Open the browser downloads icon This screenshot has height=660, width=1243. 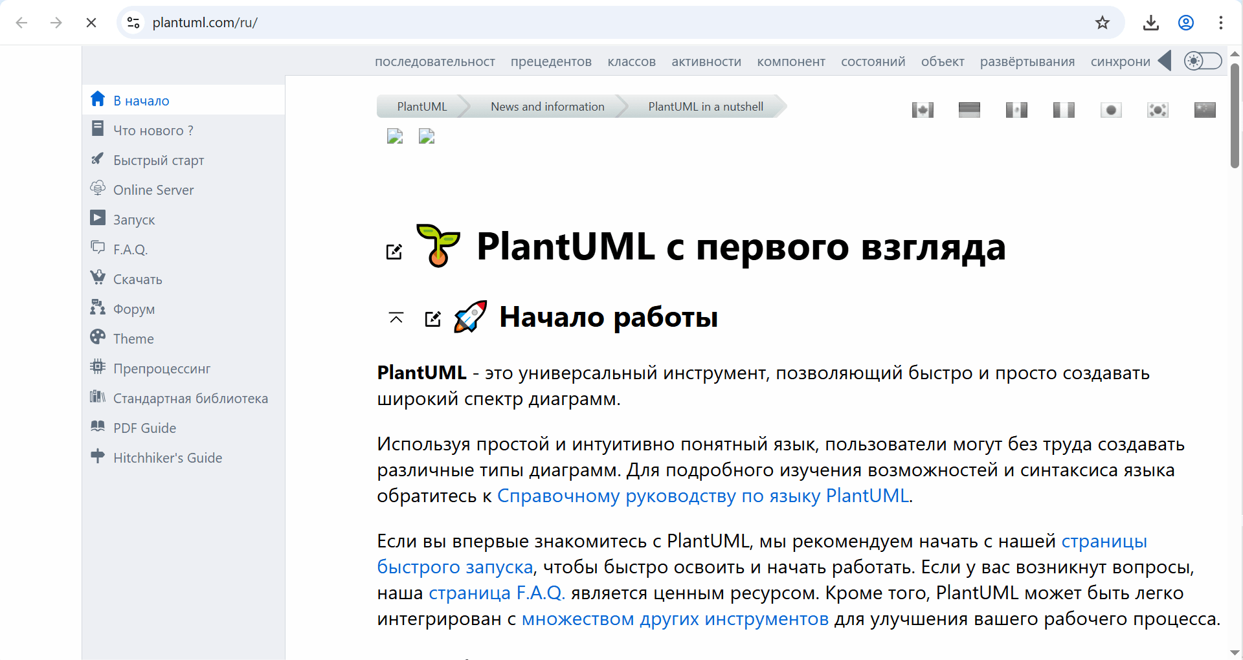coord(1150,23)
